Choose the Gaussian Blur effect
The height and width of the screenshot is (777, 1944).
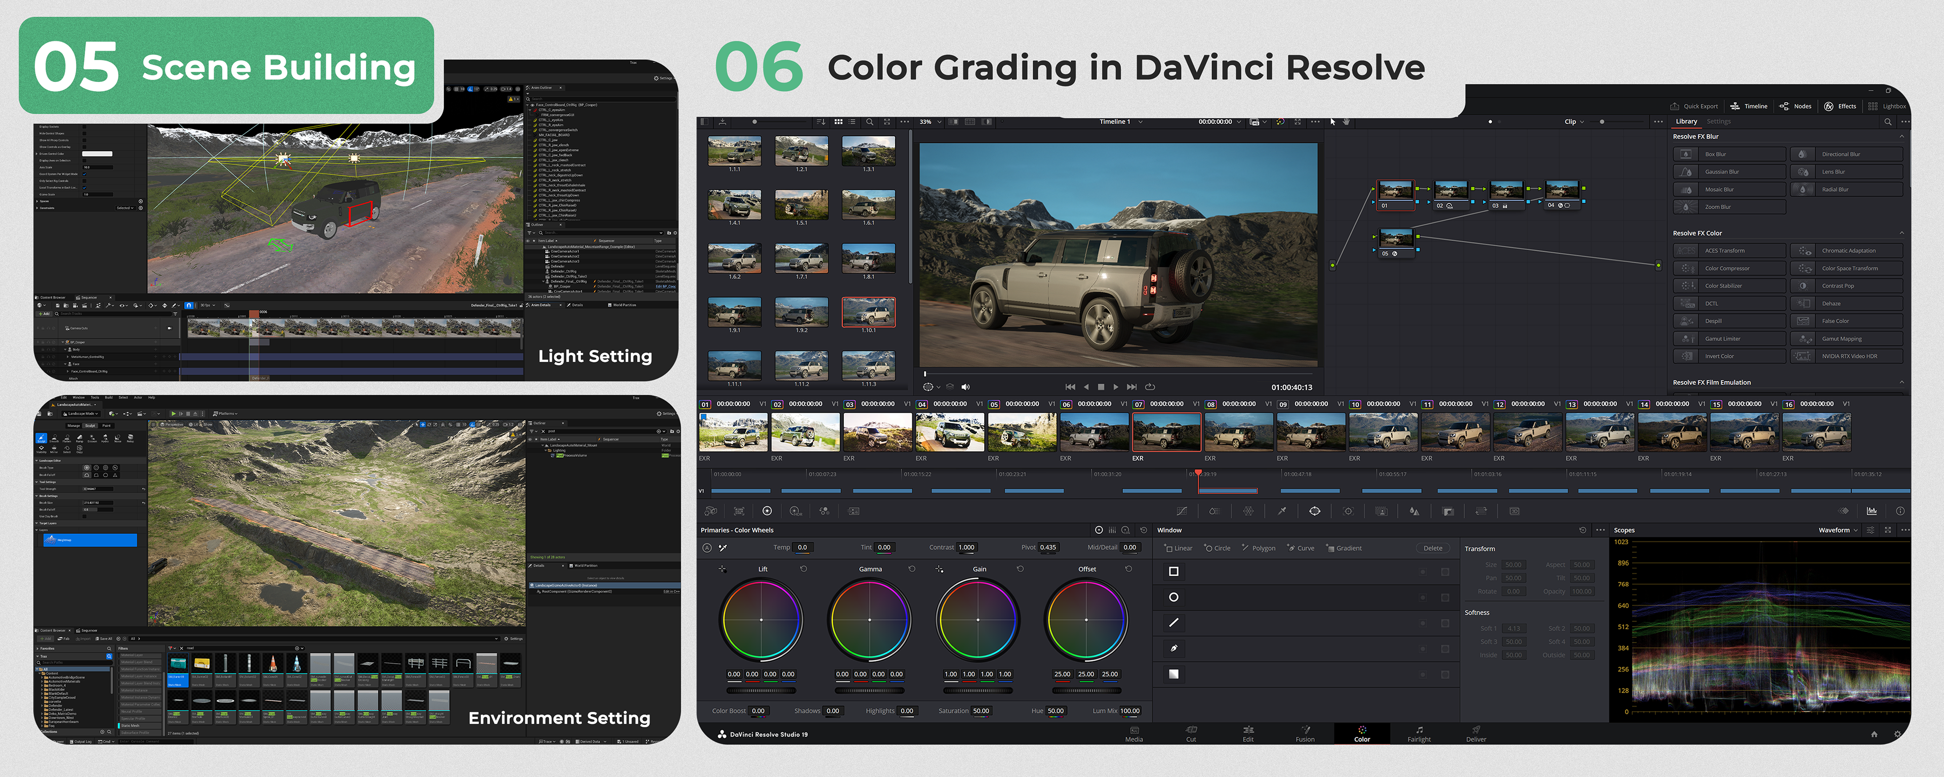pyautogui.click(x=1729, y=172)
